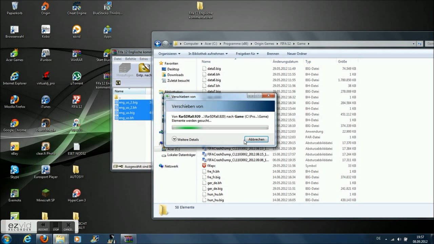Open the Freigeben für dropdown
Image resolution: width=434 pixels, height=244 pixels.
pyautogui.click(x=247, y=54)
